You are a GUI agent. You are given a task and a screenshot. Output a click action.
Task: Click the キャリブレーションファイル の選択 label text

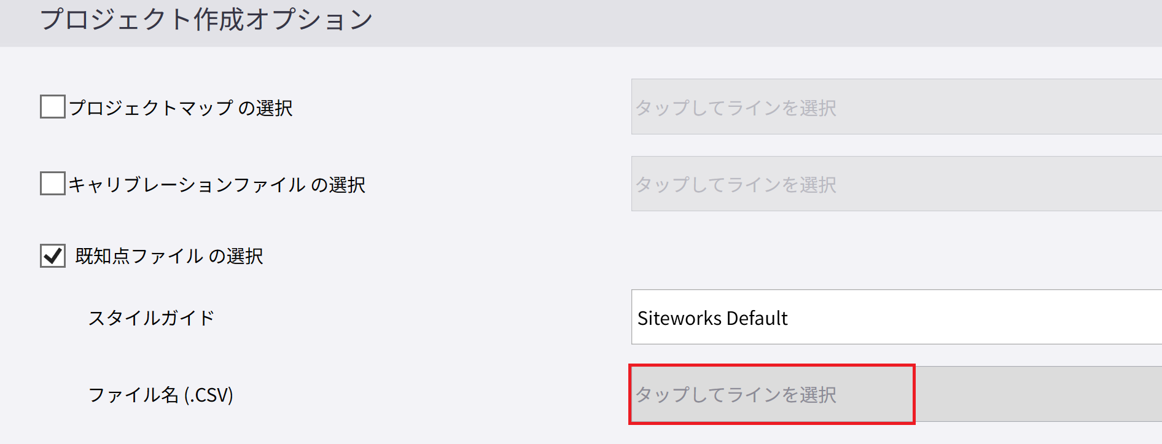pyautogui.click(x=217, y=185)
